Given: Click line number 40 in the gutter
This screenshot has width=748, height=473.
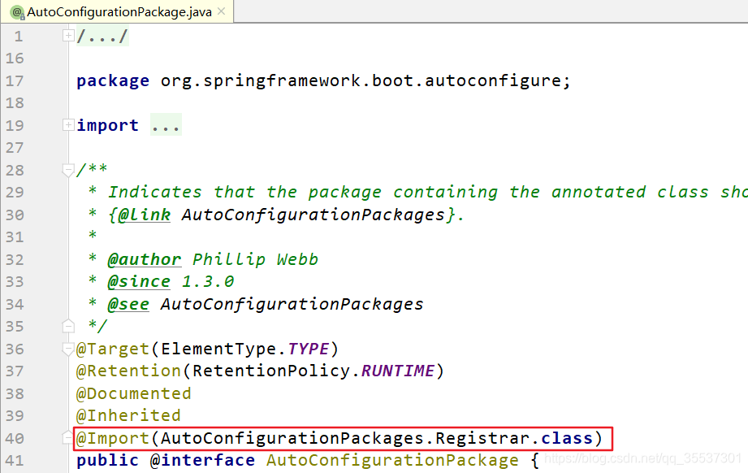Looking at the screenshot, I should (x=15, y=438).
